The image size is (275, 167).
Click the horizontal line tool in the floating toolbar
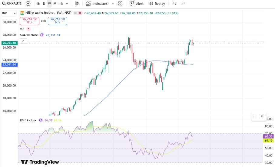tap(262, 116)
